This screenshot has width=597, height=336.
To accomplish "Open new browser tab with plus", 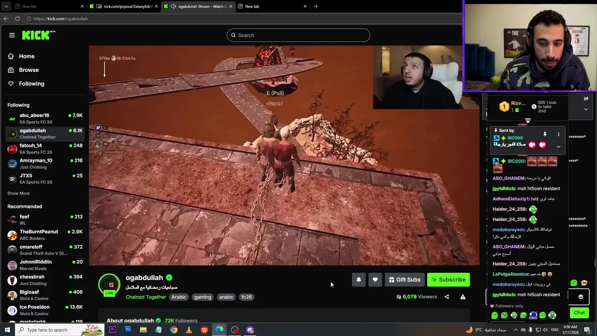I will point(316,6).
